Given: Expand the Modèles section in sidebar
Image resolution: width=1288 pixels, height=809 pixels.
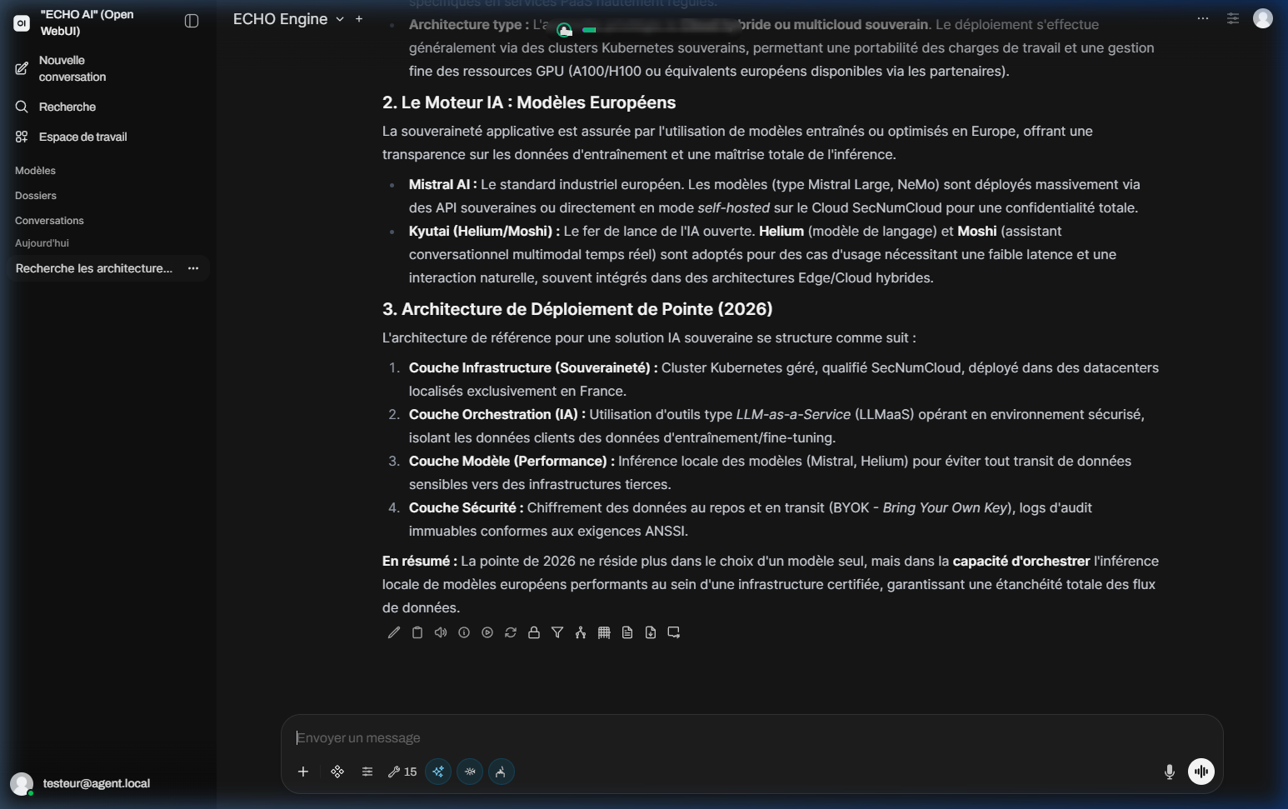Looking at the screenshot, I should 35,170.
